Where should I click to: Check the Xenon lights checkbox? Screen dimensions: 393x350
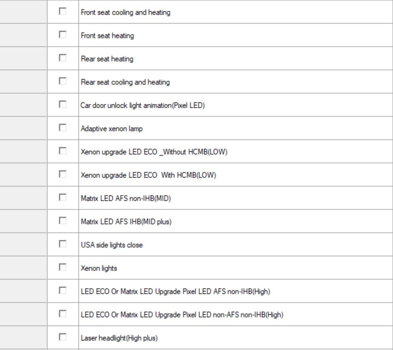[x=63, y=267]
